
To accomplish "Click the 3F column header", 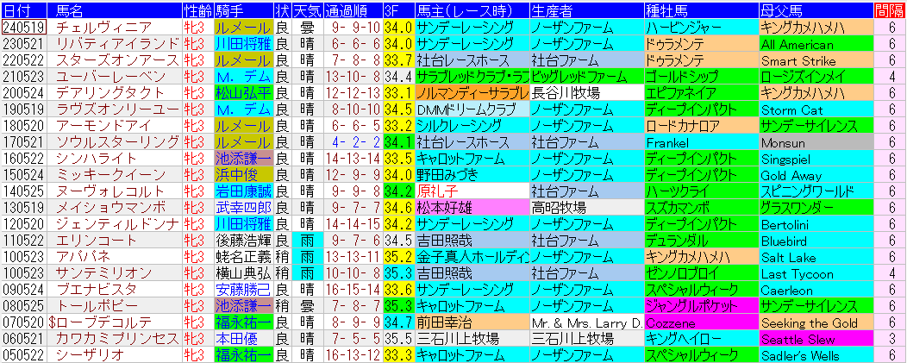I will click(x=398, y=11).
